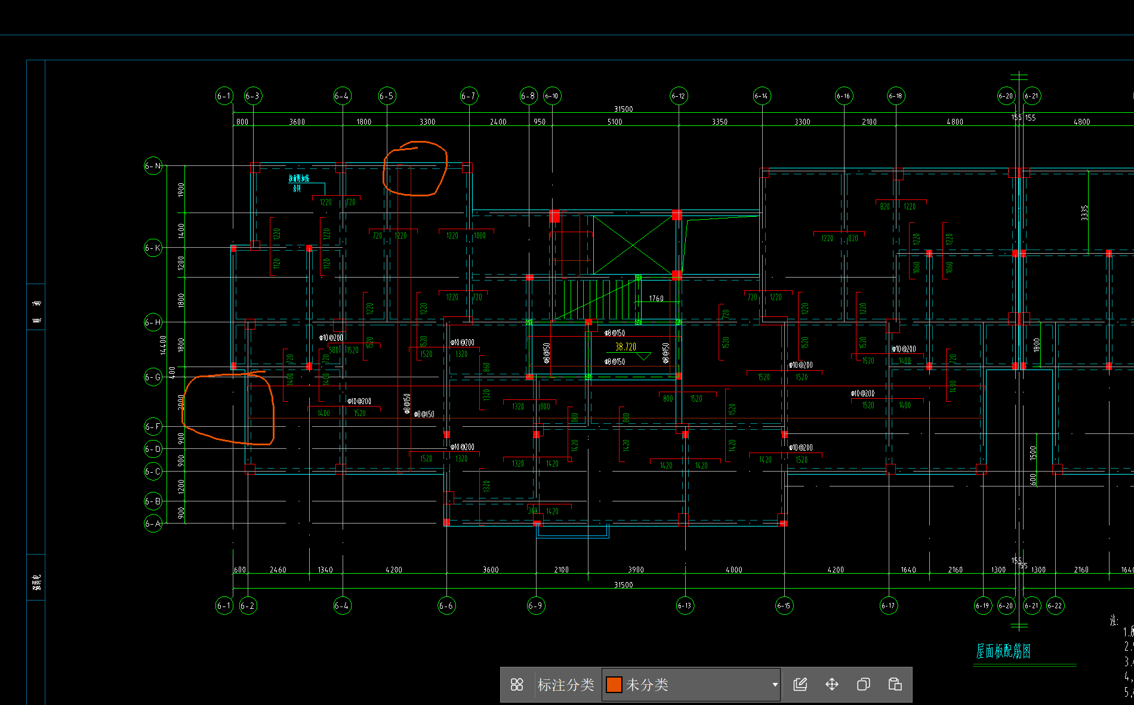Click the 4000 span dimension
The width and height of the screenshot is (1134, 705).
point(734,570)
